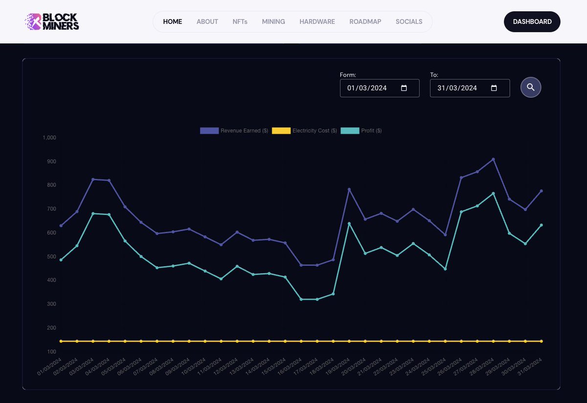The image size is (587, 403).
Task: Click the peak Revenue data point on 28/03/2024
Action: coord(494,159)
